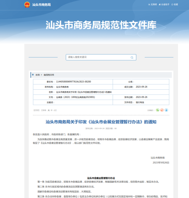Click the national emblem logo
Viewport: 189px width, 198px height.
tap(27, 4)
